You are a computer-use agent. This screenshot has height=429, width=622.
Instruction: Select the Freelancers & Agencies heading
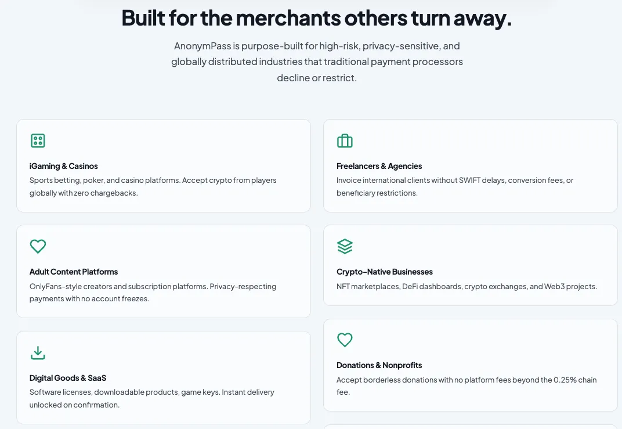[x=379, y=166]
